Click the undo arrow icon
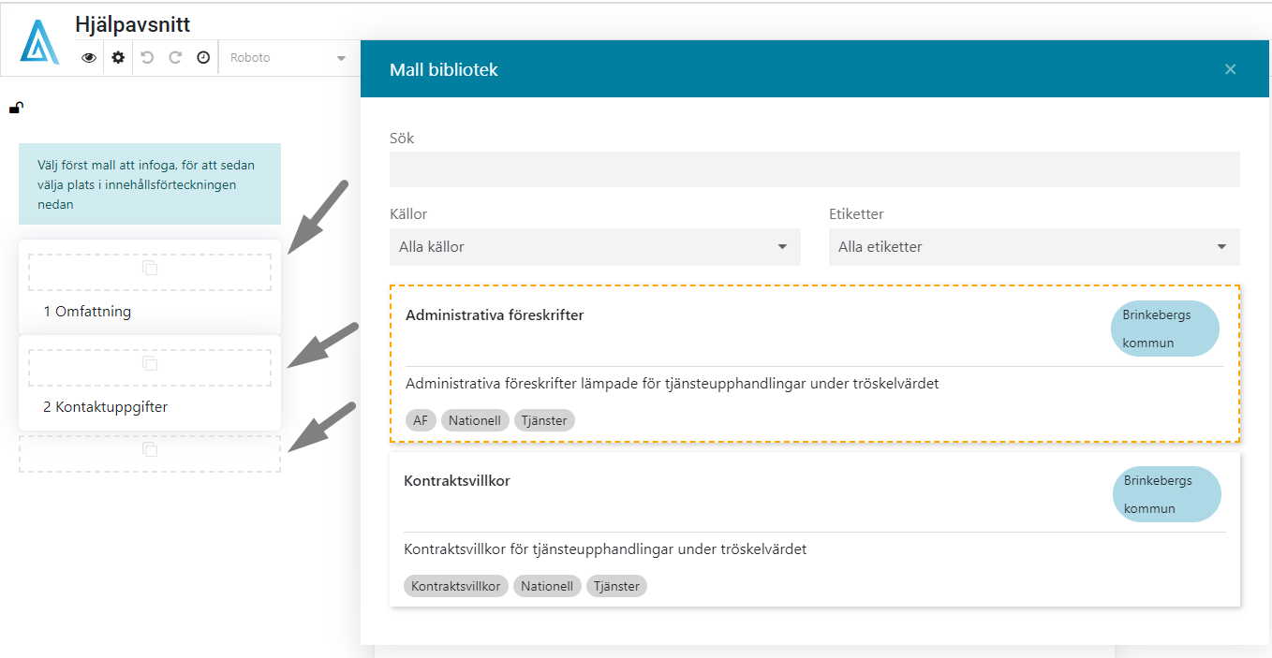Image resolution: width=1272 pixels, height=658 pixels. [x=147, y=58]
